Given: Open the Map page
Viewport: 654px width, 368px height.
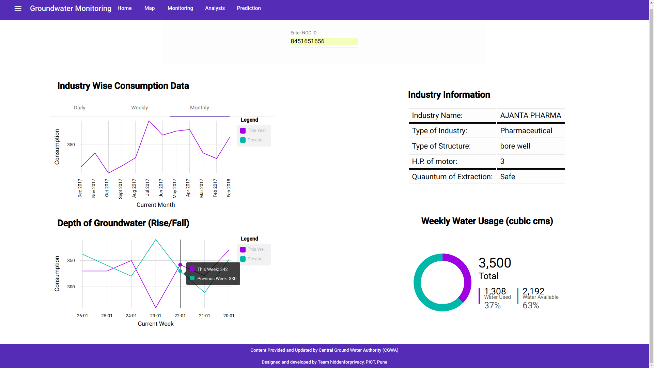Looking at the screenshot, I should (x=150, y=8).
